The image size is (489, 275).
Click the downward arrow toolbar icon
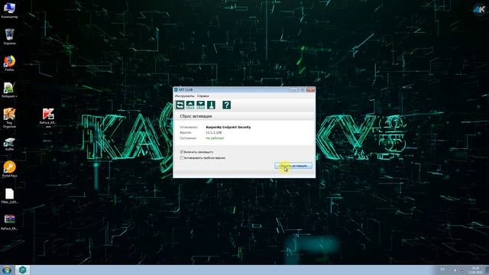(200, 105)
